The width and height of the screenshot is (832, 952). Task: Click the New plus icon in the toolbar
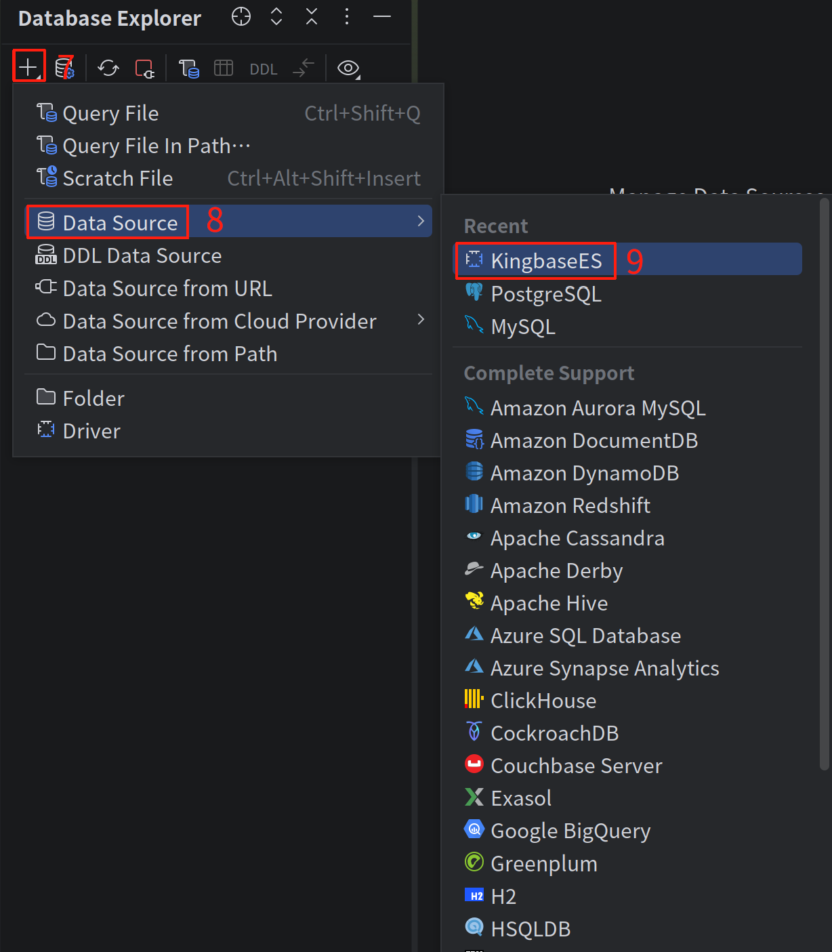pos(28,67)
